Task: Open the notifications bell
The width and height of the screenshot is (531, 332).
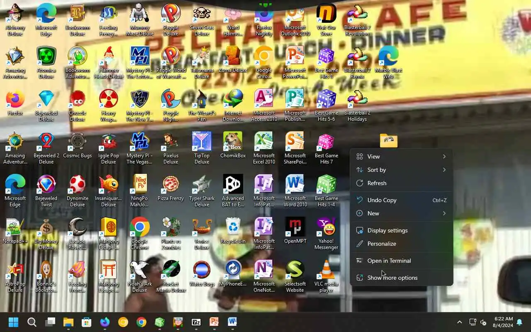Action: point(519,322)
